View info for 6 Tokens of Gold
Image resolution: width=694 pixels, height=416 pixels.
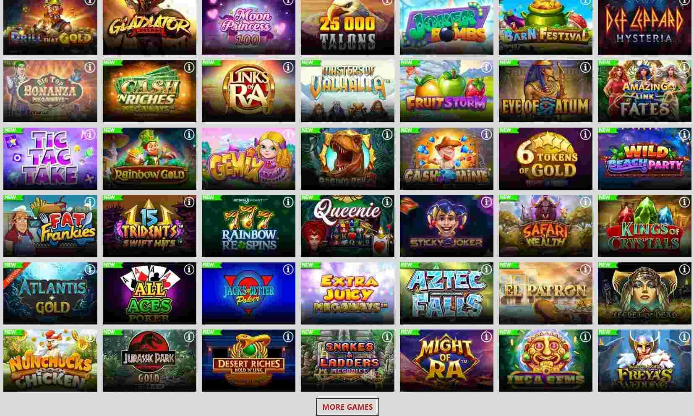click(585, 134)
